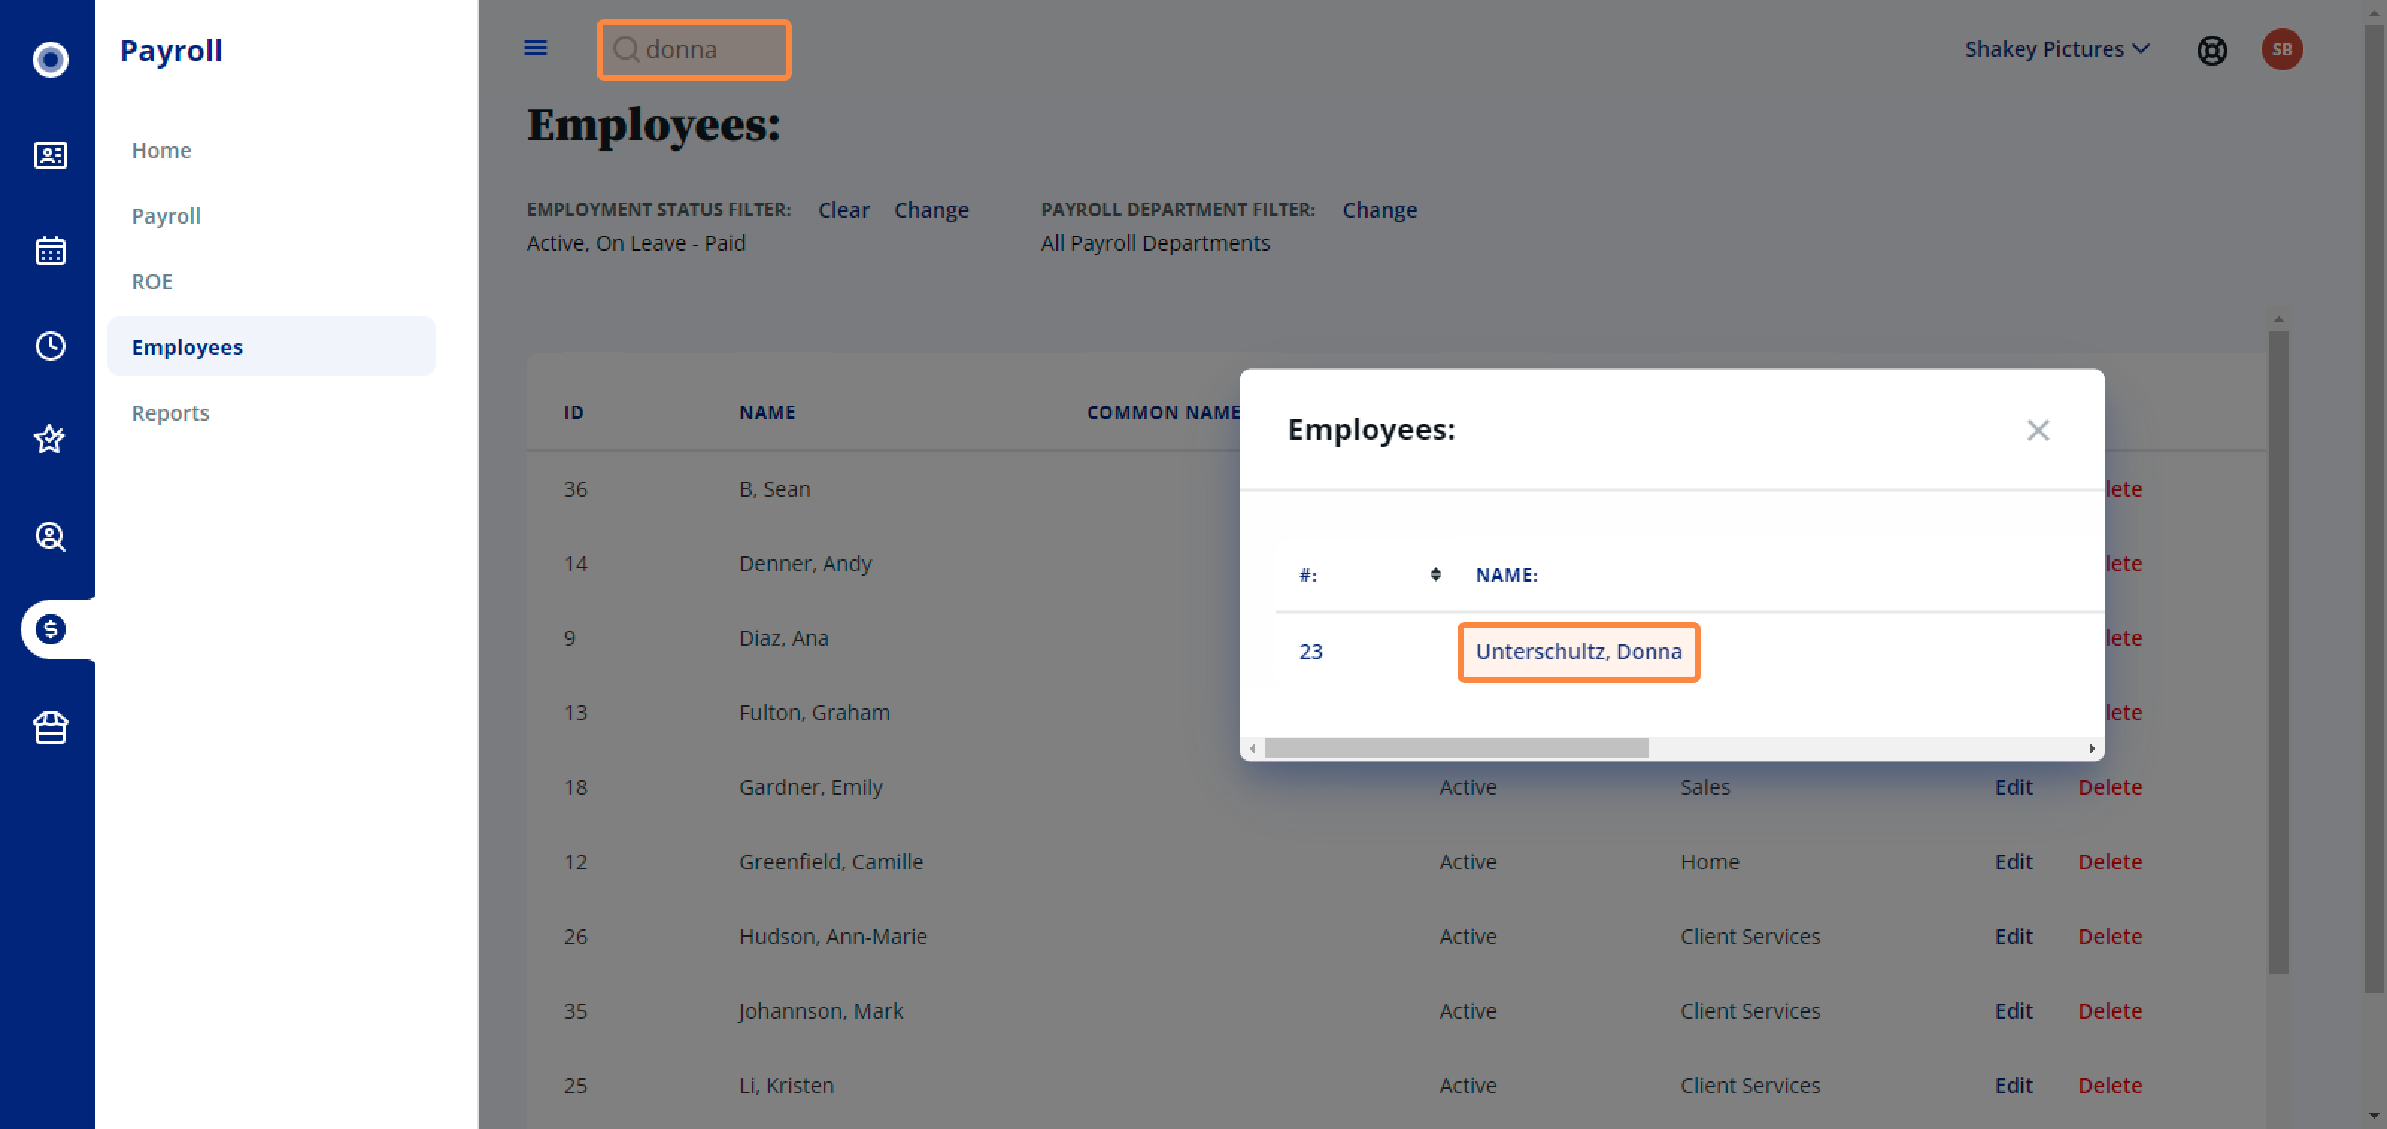Click the contact card icon in sidebar
The height and width of the screenshot is (1129, 2387).
[x=50, y=154]
